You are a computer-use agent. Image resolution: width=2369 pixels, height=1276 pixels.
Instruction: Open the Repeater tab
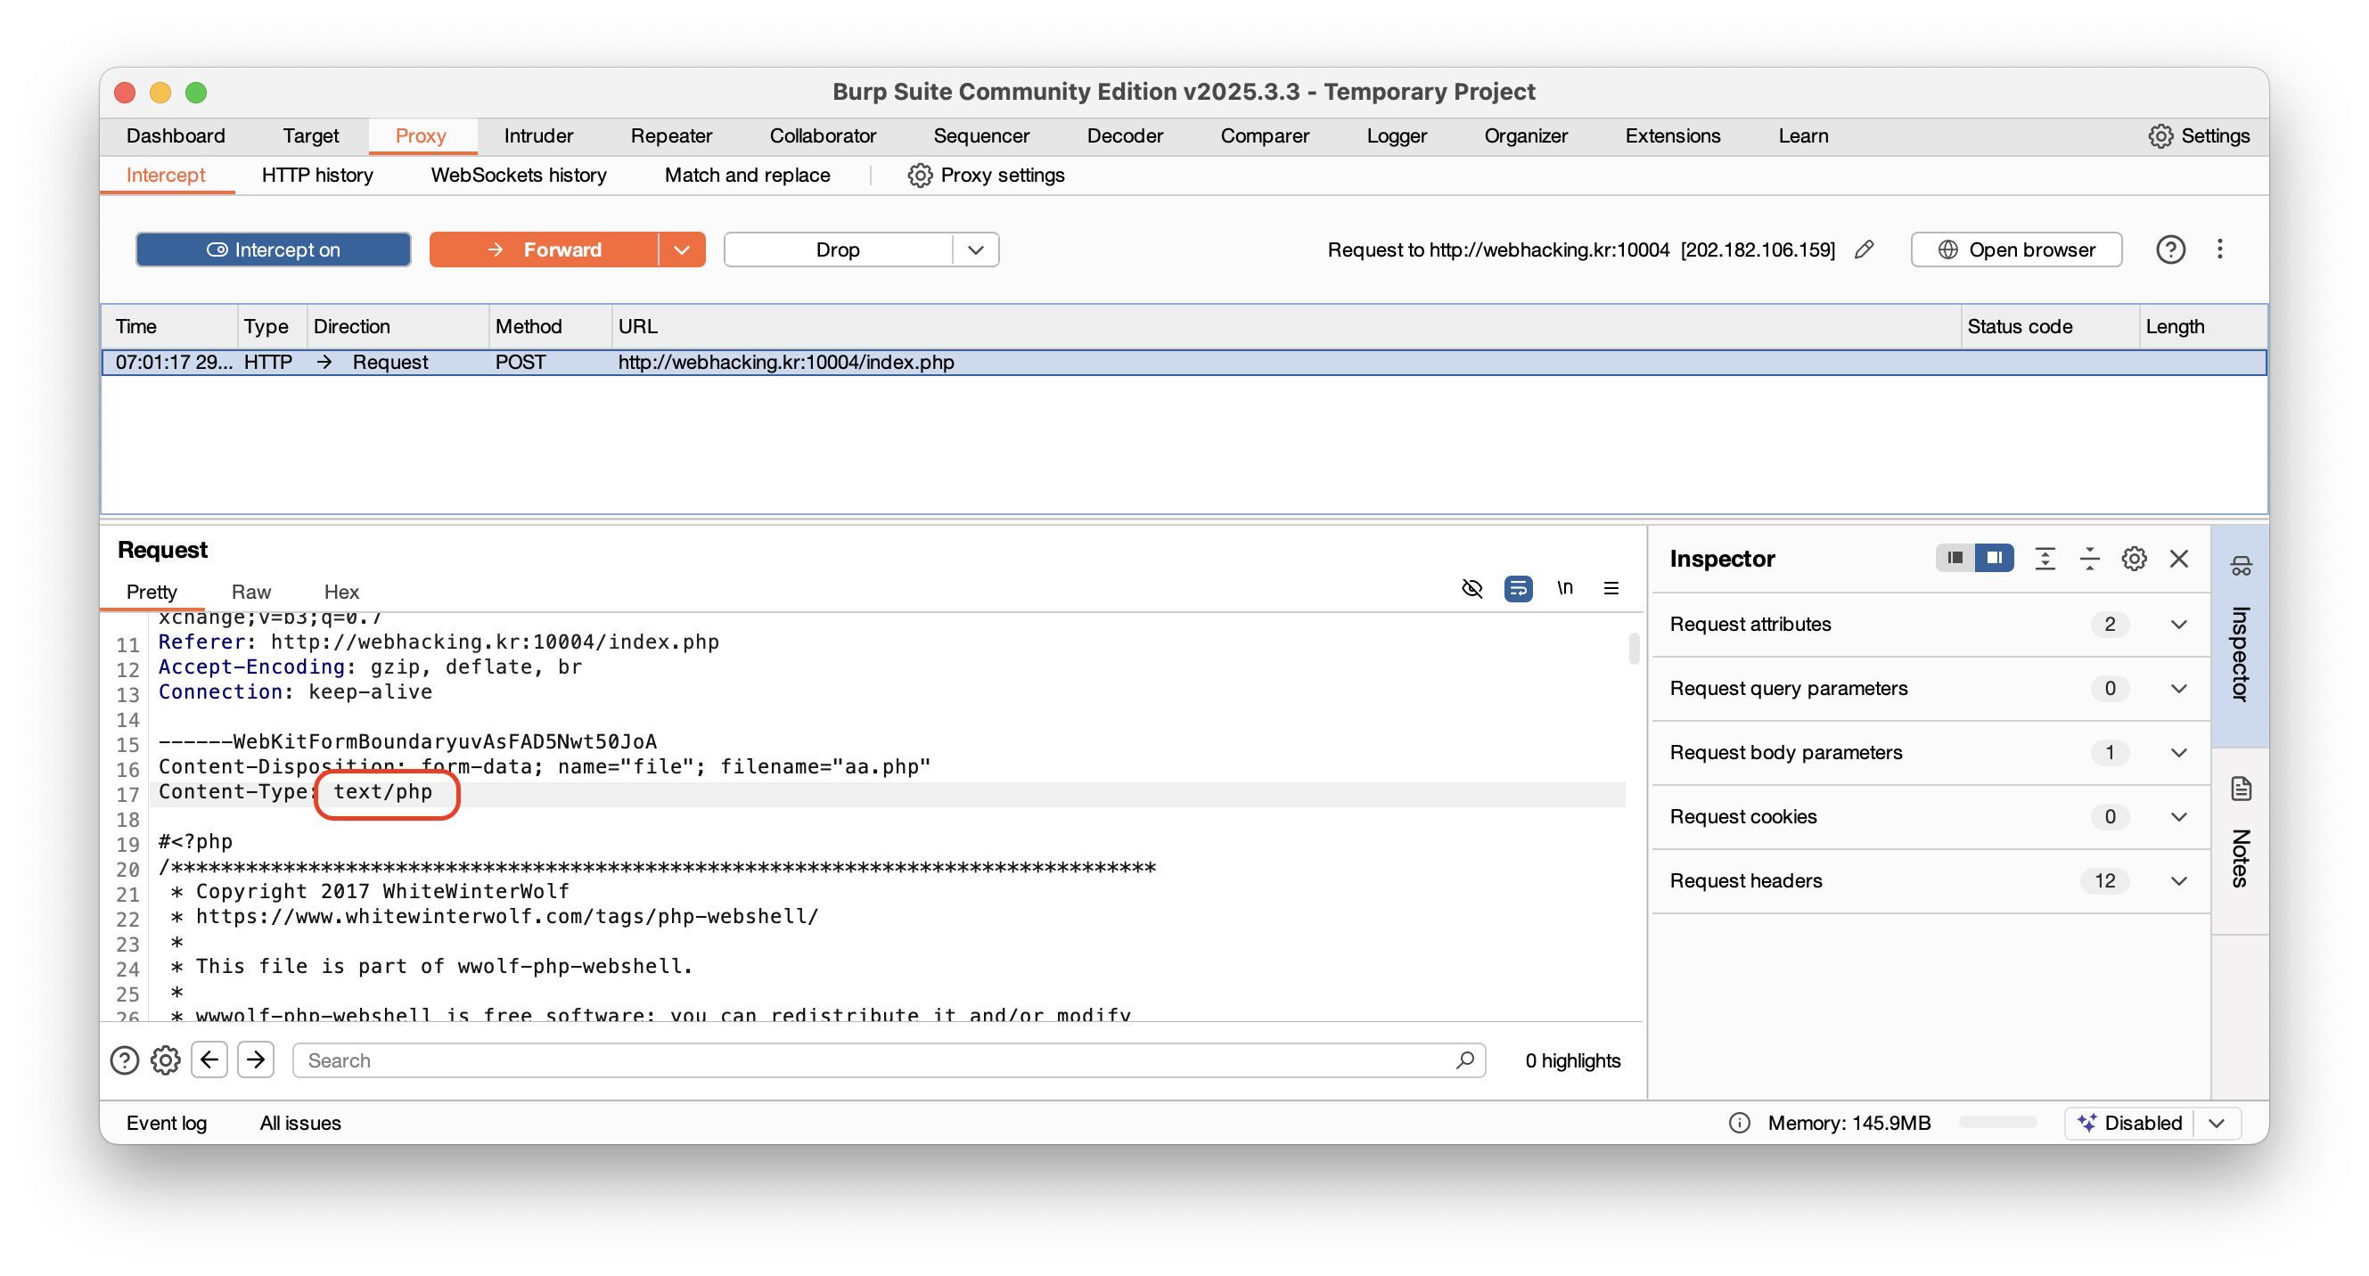[670, 136]
